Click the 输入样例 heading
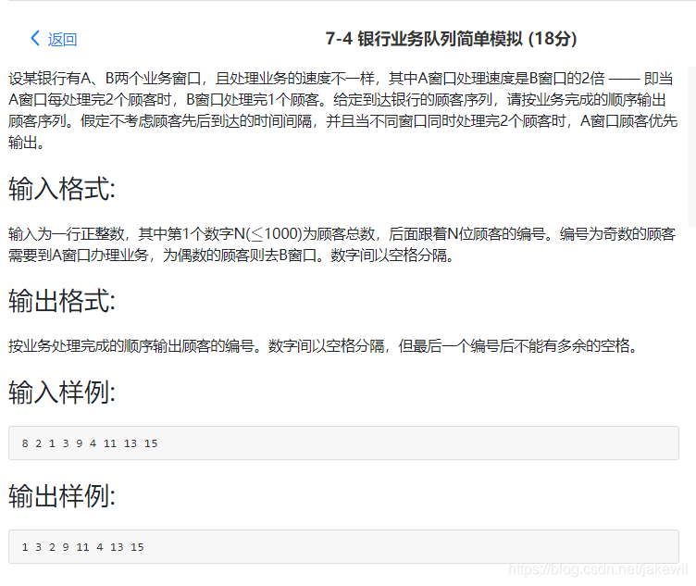 click(62, 392)
